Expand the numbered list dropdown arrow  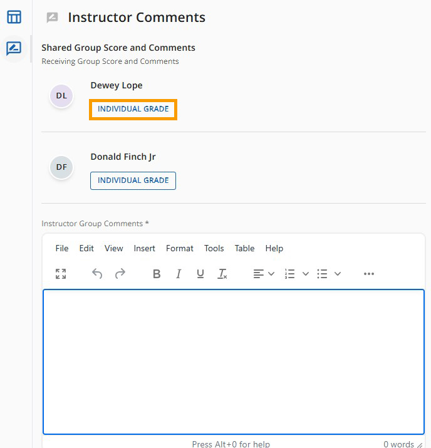point(306,274)
